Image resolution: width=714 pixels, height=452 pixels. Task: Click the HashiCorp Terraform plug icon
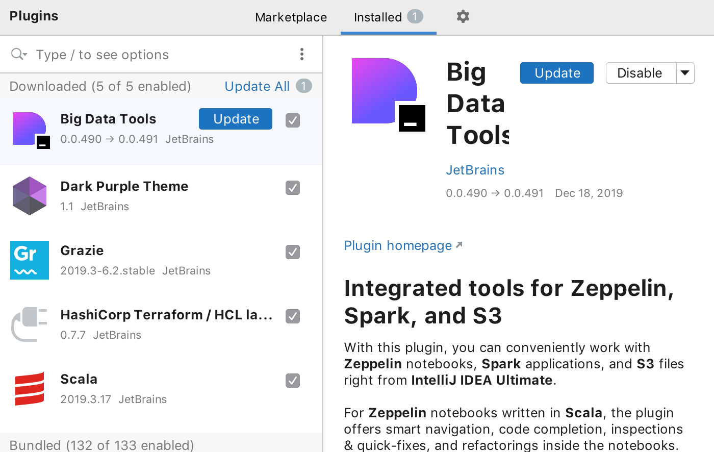[x=30, y=324]
